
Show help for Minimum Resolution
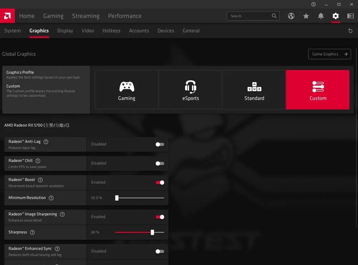[x=51, y=198]
